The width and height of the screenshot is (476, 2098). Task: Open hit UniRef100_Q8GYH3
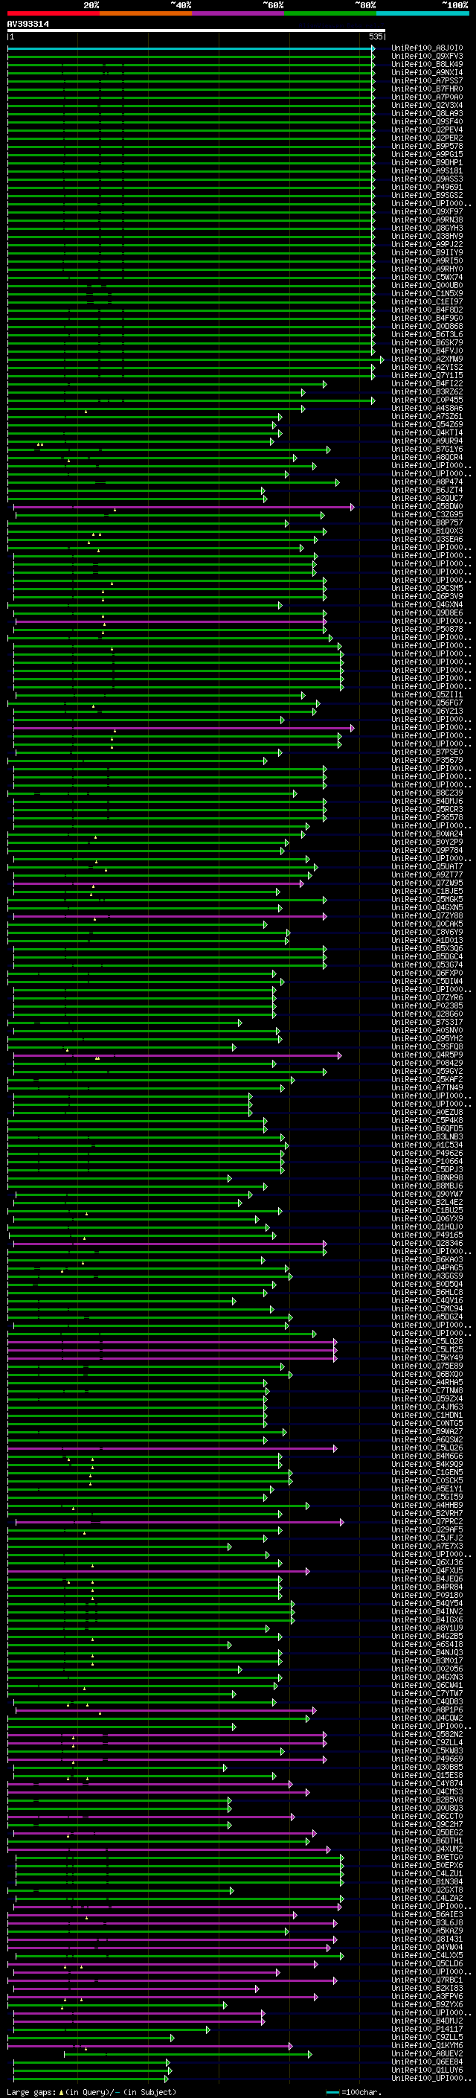(x=427, y=228)
